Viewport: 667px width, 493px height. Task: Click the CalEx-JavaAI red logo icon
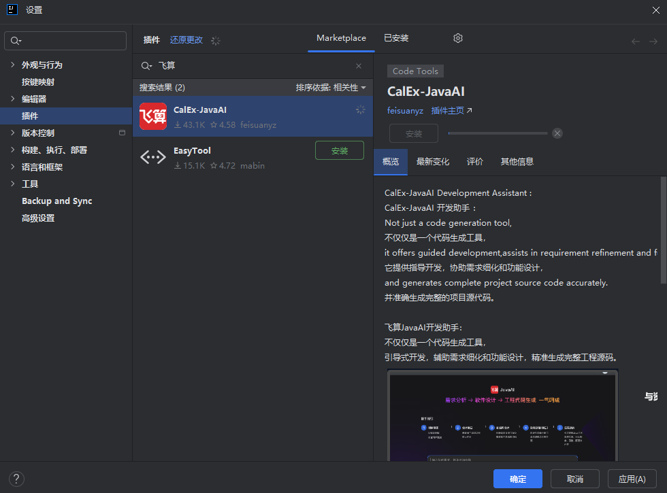pyautogui.click(x=153, y=116)
